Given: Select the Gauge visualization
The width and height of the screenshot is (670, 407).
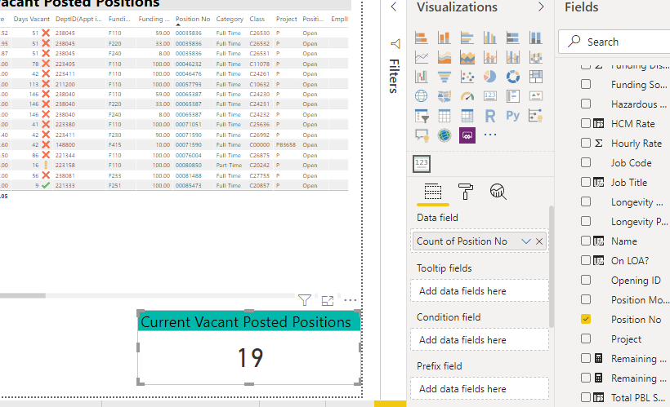Looking at the screenshot, I should coord(467,96).
